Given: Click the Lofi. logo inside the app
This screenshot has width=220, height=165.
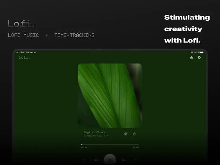Looking at the screenshot, I should tap(24, 57).
